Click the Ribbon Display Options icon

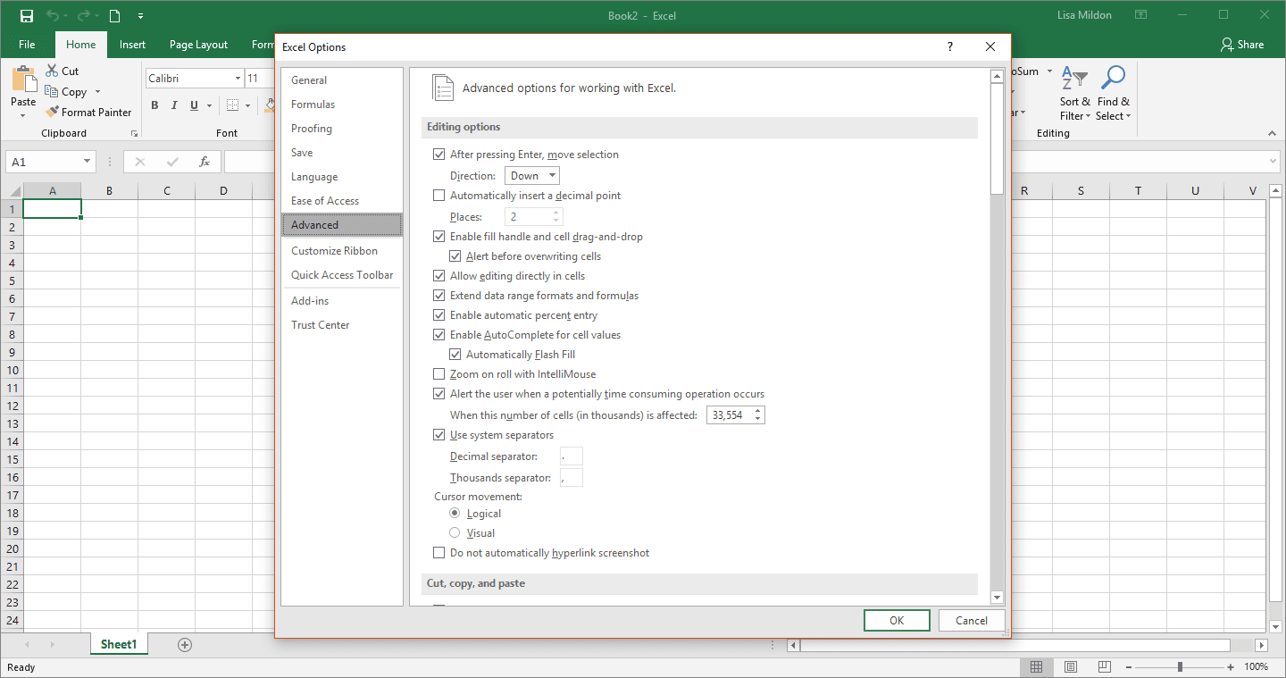(x=1141, y=15)
